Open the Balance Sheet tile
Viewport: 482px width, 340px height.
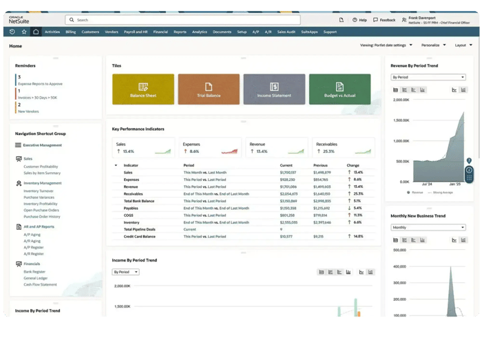click(143, 89)
